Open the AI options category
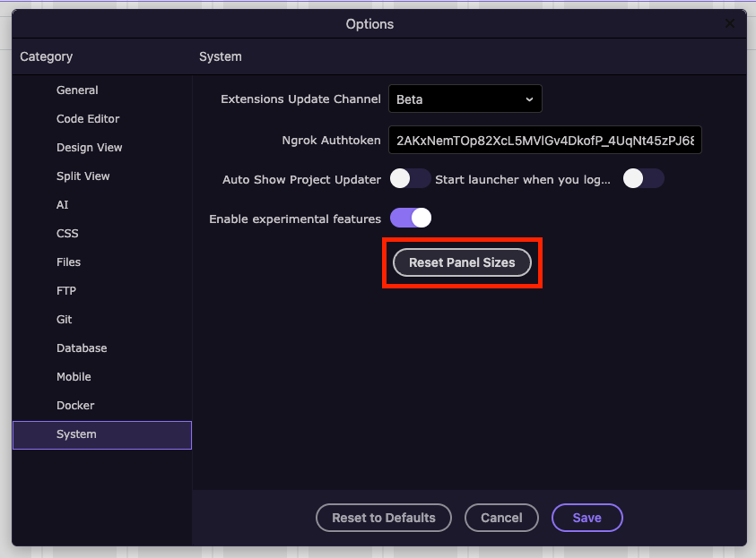756x558 pixels. click(x=102, y=204)
